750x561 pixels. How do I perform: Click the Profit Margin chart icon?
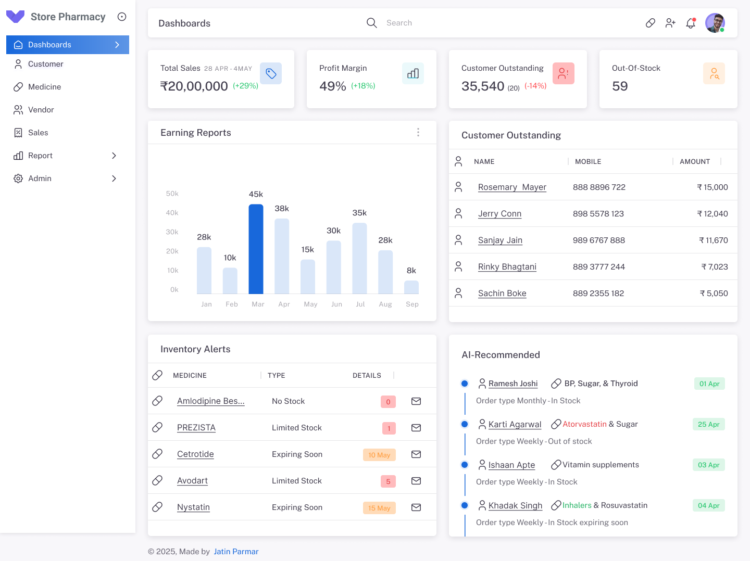point(413,73)
